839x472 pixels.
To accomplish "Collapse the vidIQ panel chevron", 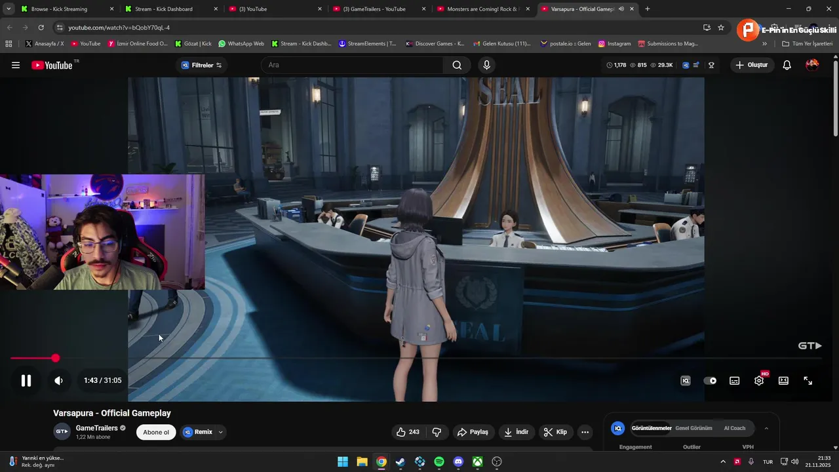I will coord(766,428).
